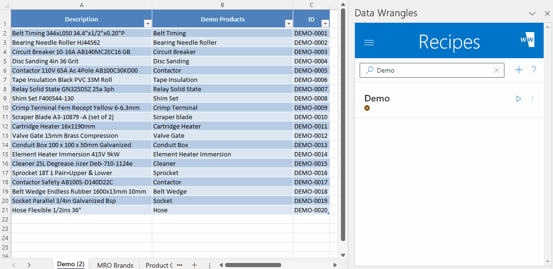Click the Demo recipe verified badge
The width and height of the screenshot is (553, 269).
(367, 108)
